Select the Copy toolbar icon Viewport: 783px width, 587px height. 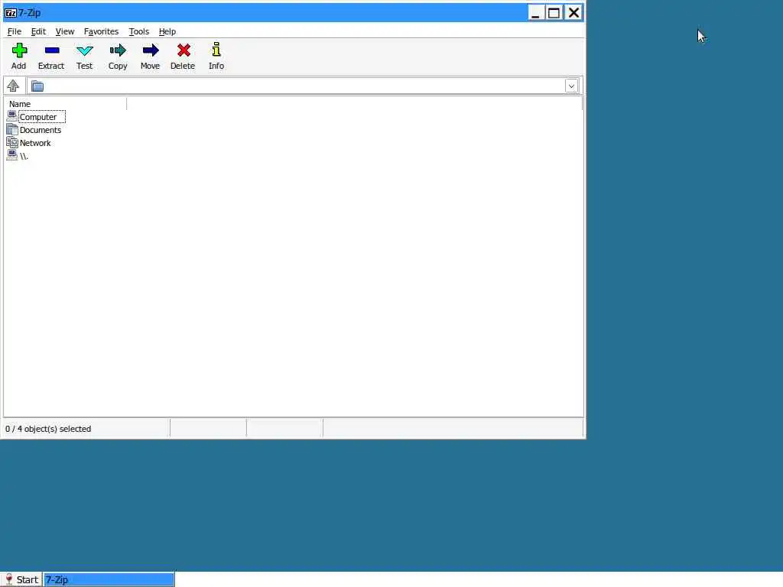point(118,50)
